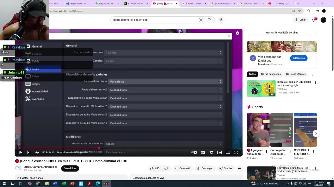Switch to the 'traductor' tab
Screen dimensions: 334x187
pos(251,4)
